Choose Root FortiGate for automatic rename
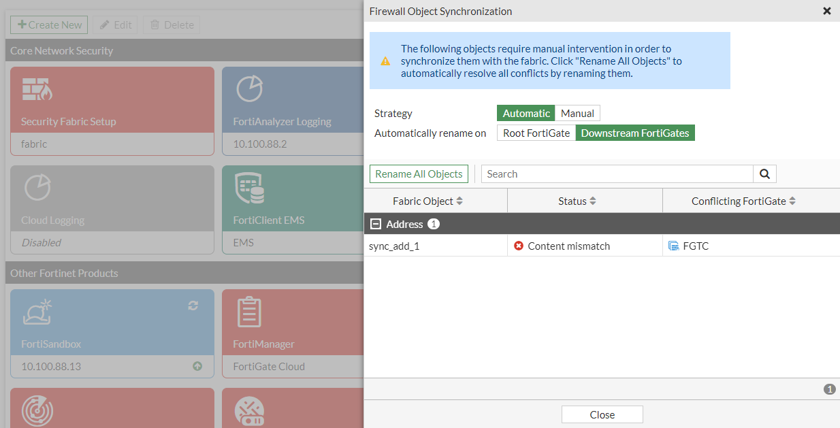This screenshot has width=840, height=428. (536, 133)
